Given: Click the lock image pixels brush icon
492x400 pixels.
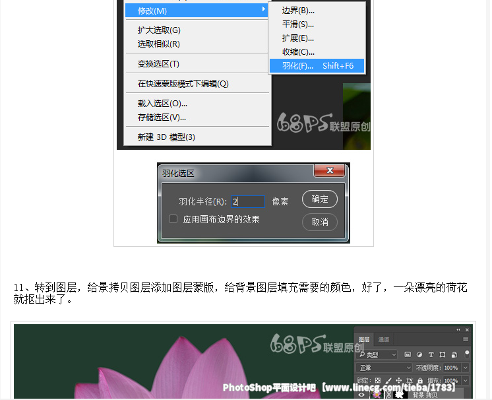Looking at the screenshot, I should point(388,381).
